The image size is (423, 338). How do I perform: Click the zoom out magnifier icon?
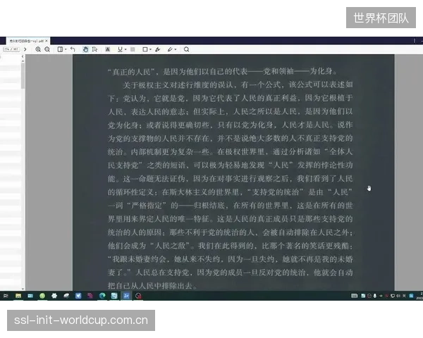click(47, 49)
